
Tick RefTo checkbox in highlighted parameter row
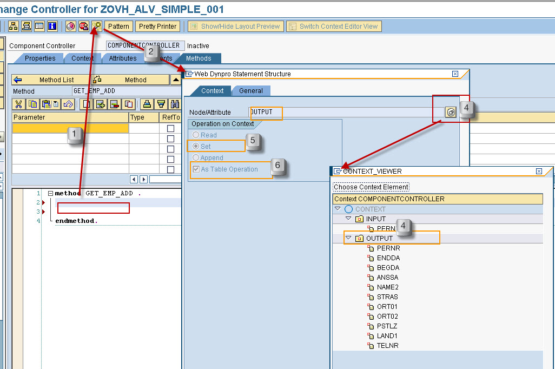point(170,129)
